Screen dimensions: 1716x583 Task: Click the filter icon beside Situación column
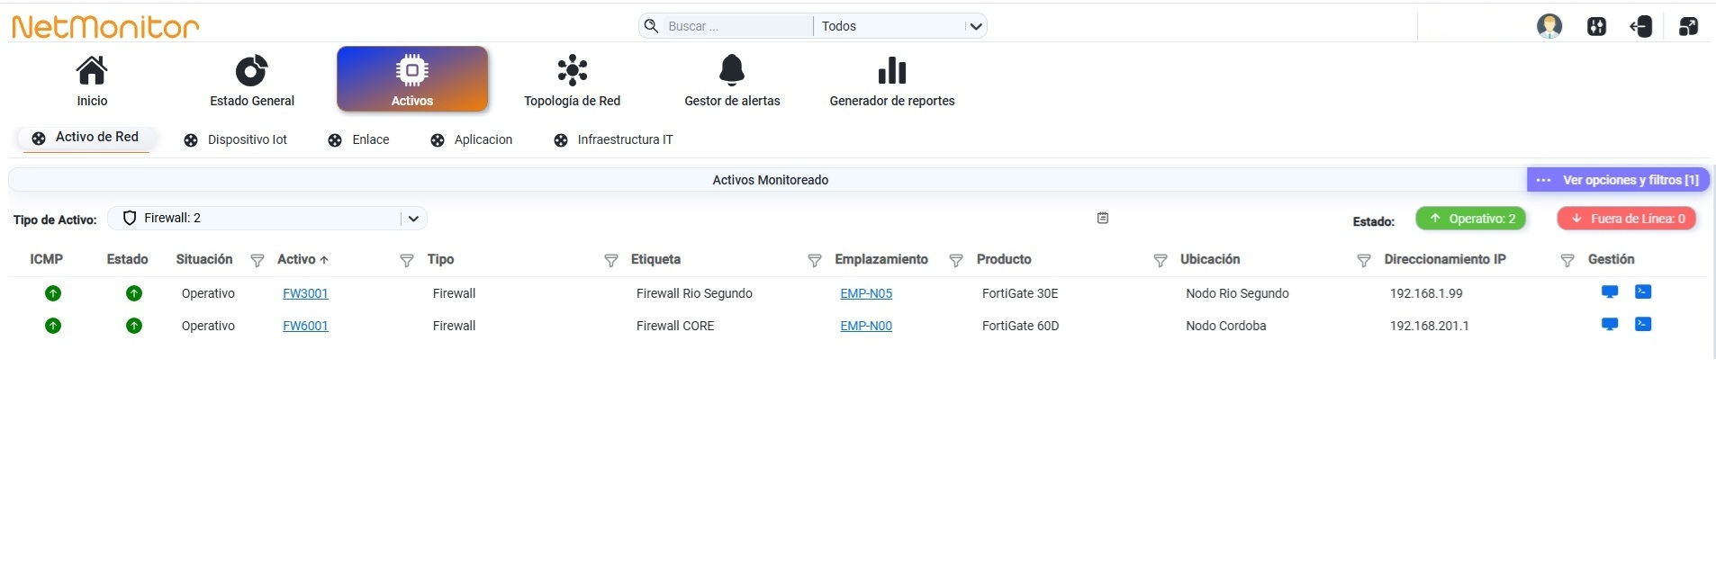point(257,260)
